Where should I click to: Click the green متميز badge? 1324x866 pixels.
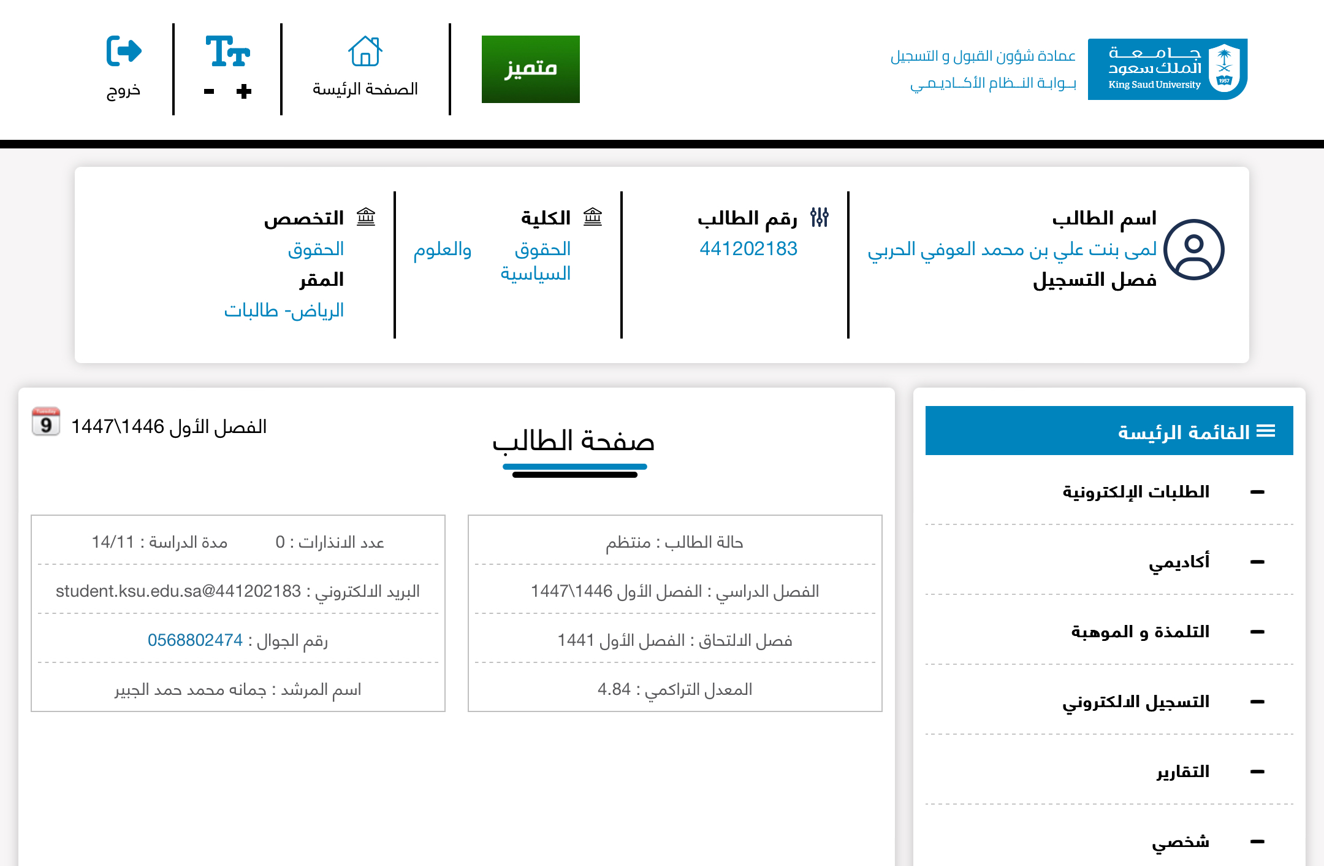(x=531, y=69)
